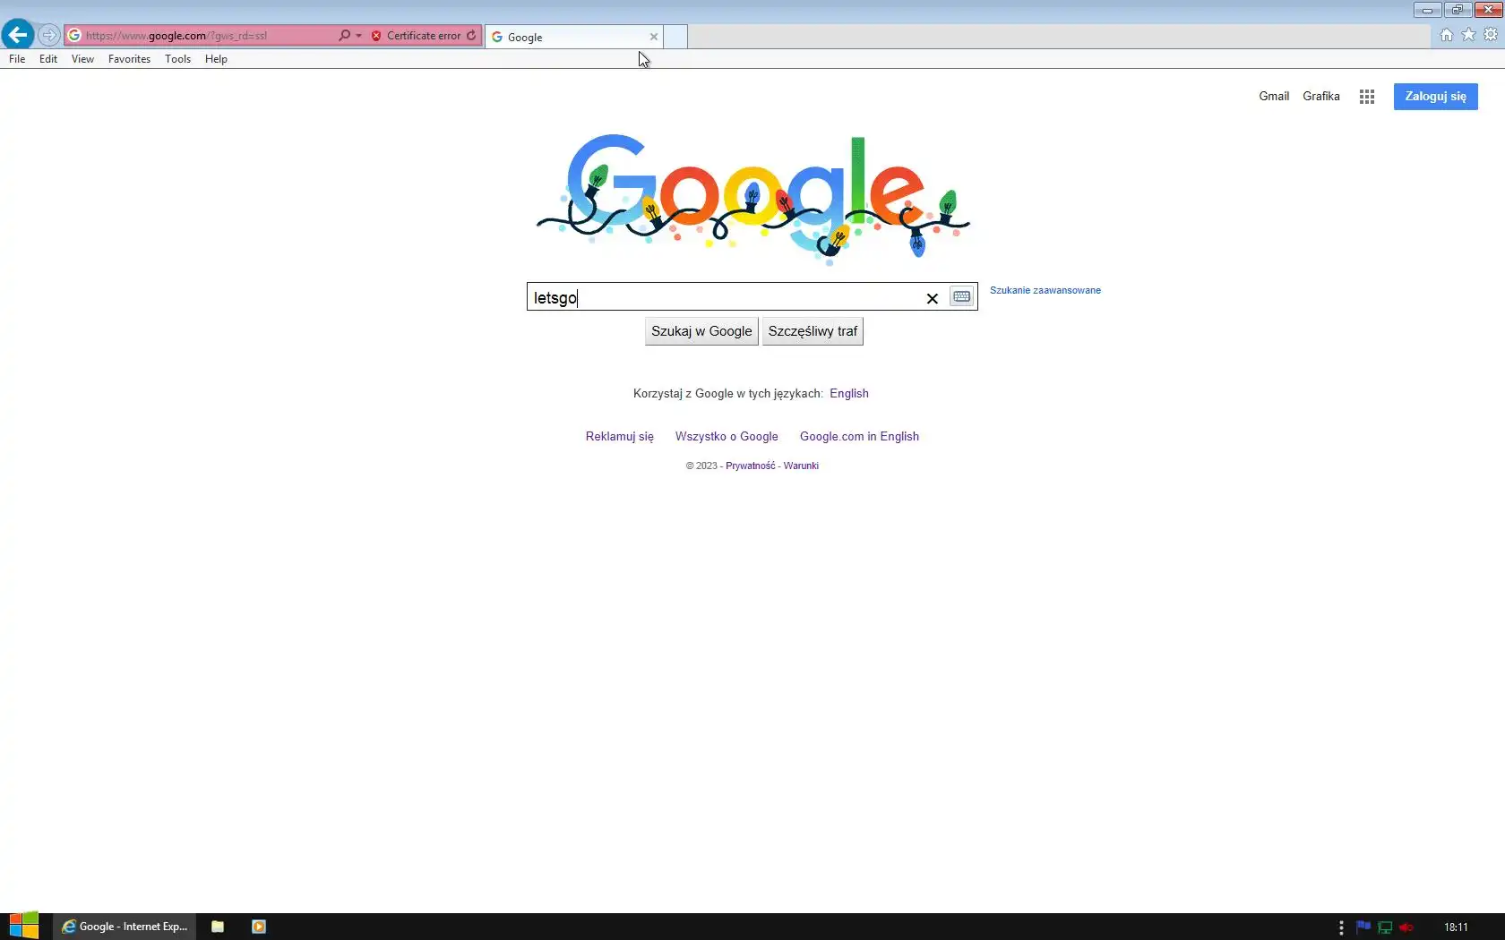Screen dimensions: 1505x940
Task: Click the muted volume tray icon
Action: [x=1406, y=927]
